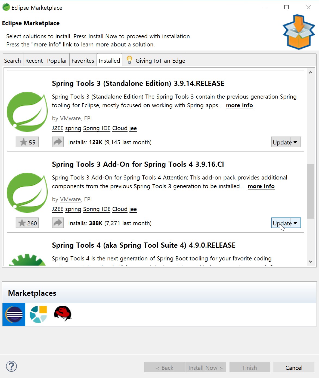Click jee tag under Add-On entry
The width and height of the screenshot is (319, 378).
[x=133, y=209]
